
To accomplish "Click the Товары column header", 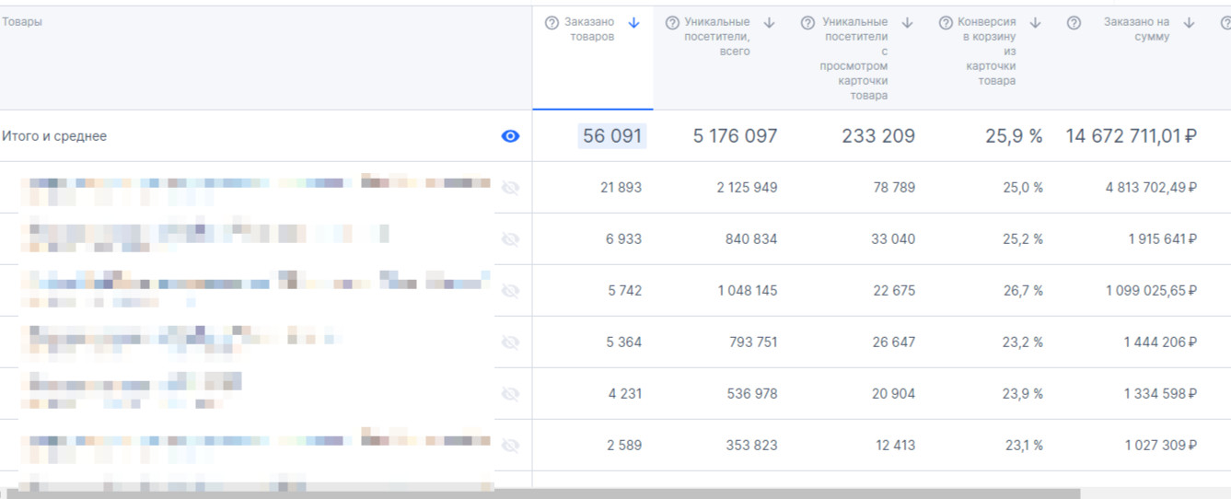I will point(22,22).
